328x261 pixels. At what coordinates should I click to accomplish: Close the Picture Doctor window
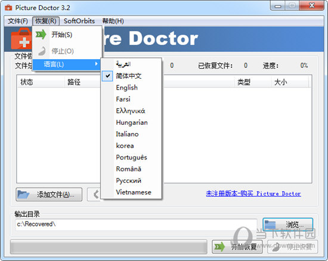312,5
